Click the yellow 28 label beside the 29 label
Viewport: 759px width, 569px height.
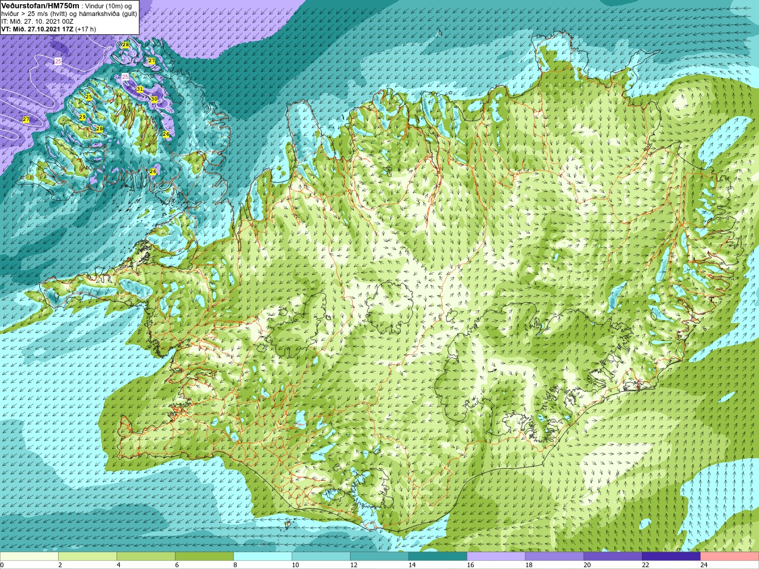[100, 129]
